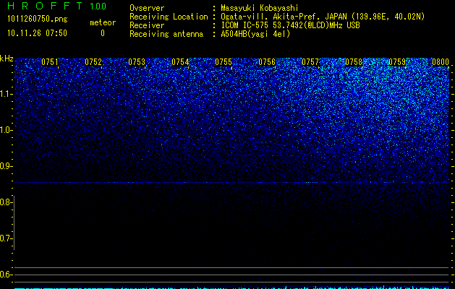The width and height of the screenshot is (455, 289).
Task: Click the 0.6 kHz axis label
Action: tap(6, 275)
